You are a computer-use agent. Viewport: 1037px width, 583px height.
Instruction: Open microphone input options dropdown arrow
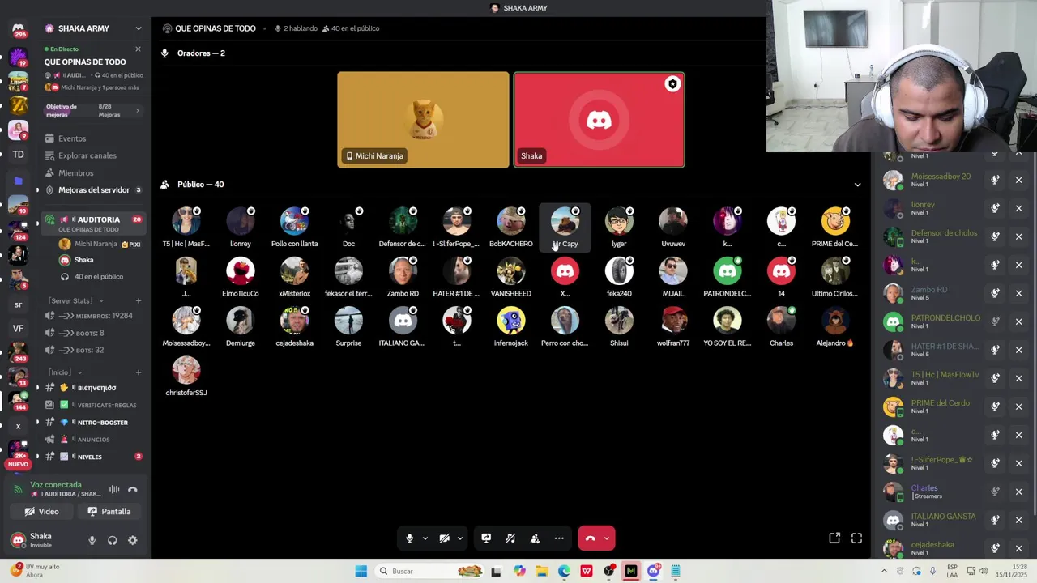tap(425, 538)
